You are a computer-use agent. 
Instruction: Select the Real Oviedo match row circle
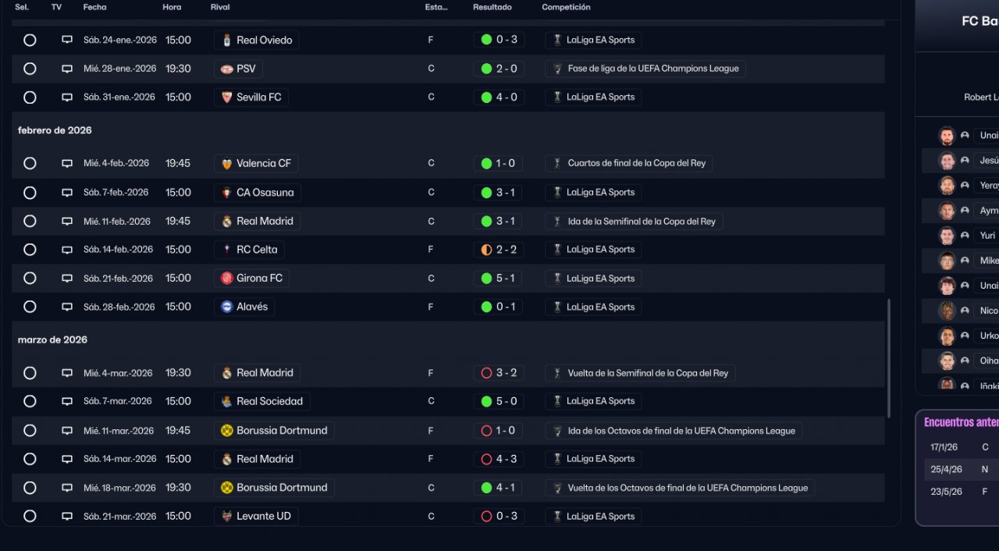(x=30, y=40)
